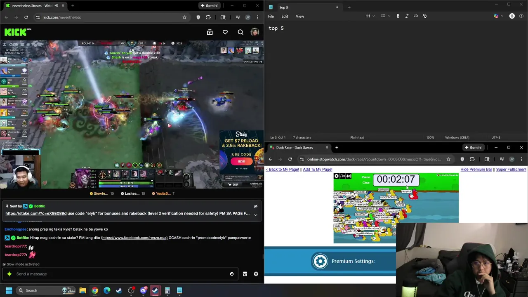Click the Kick logo
This screenshot has width=528, height=297.
click(17, 32)
